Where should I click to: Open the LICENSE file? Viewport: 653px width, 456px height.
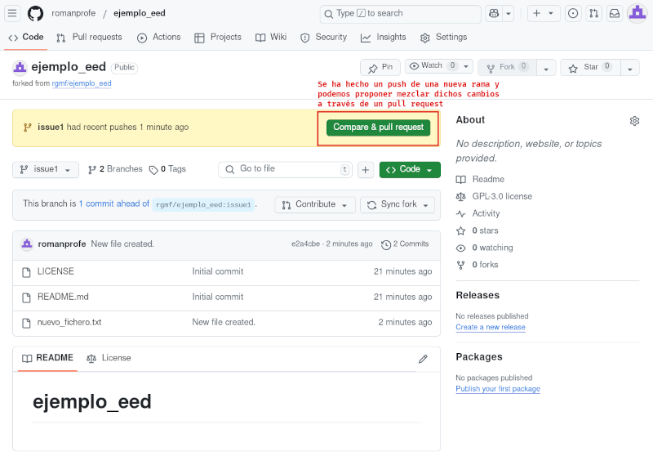(56, 271)
